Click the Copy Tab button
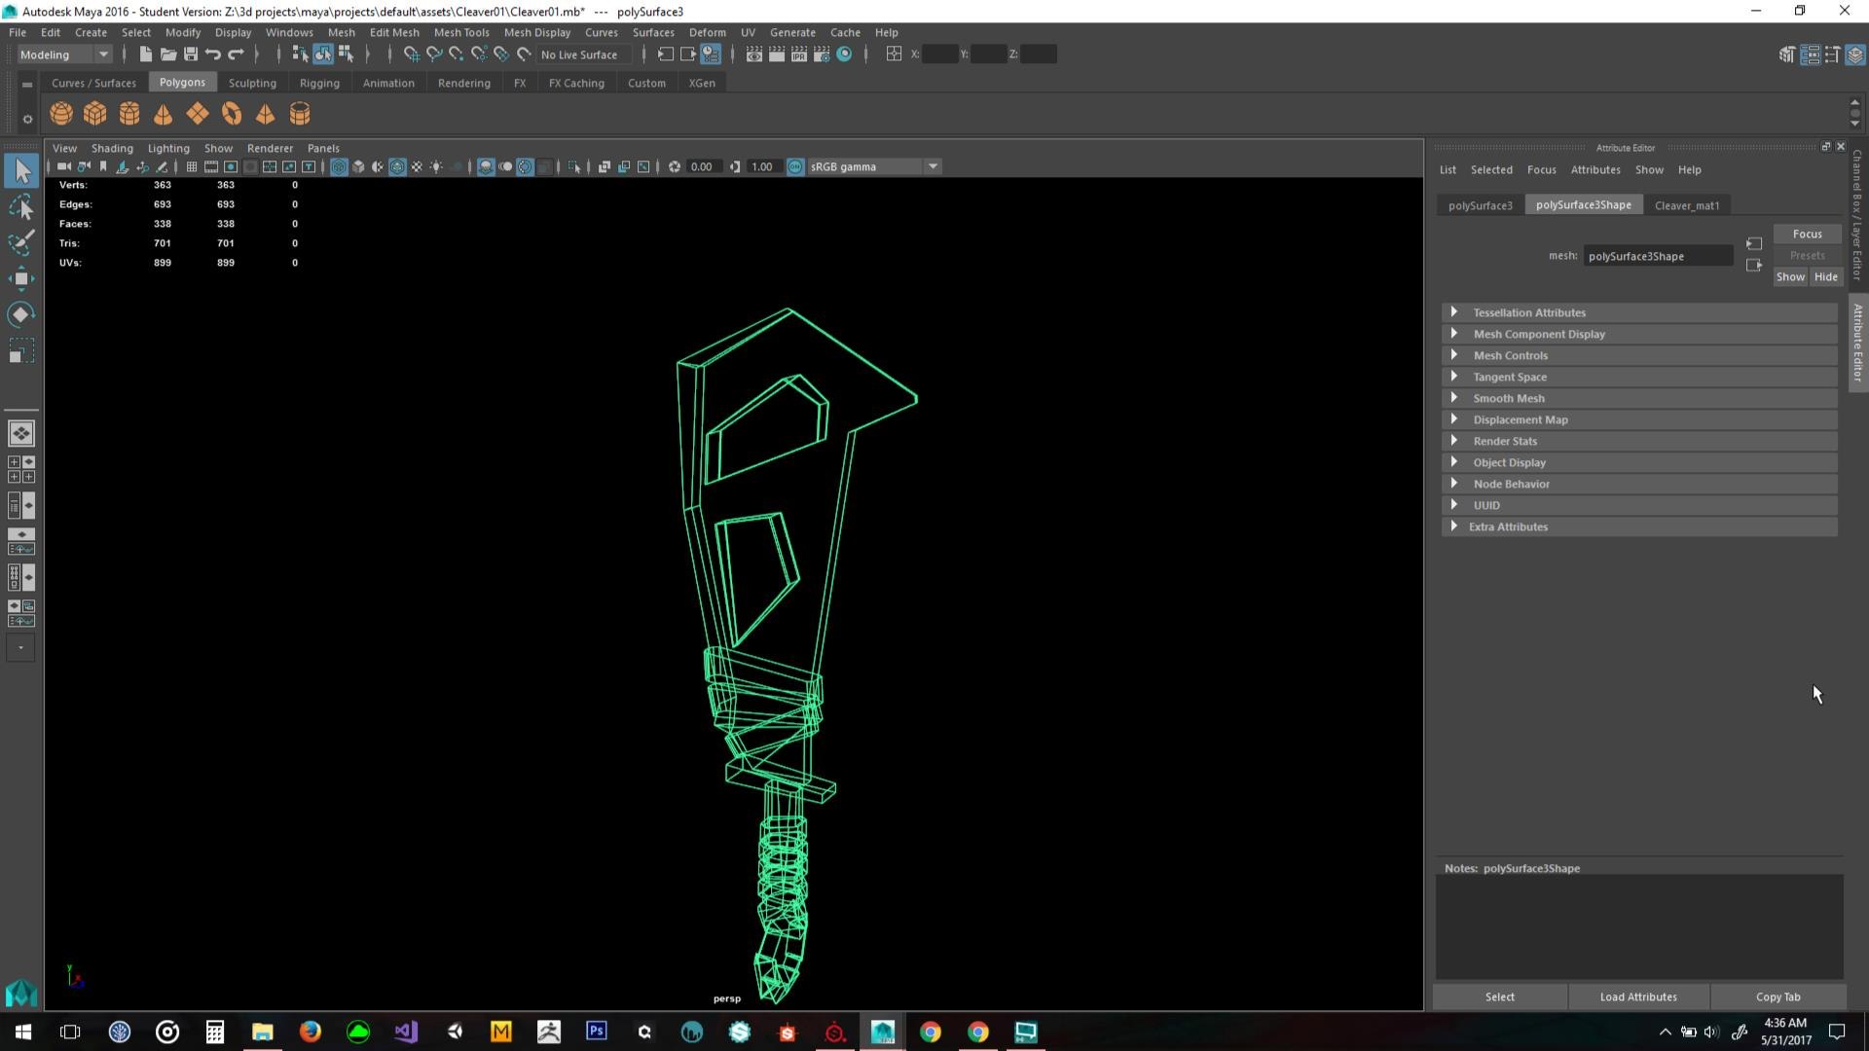 coord(1777,997)
